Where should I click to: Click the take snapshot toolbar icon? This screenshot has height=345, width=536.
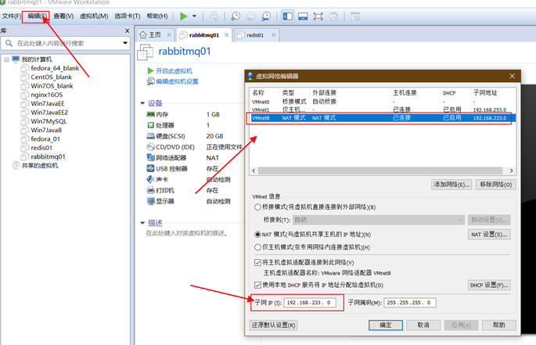(236, 16)
